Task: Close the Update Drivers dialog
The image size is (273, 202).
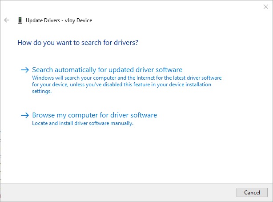Action: click(x=266, y=7)
